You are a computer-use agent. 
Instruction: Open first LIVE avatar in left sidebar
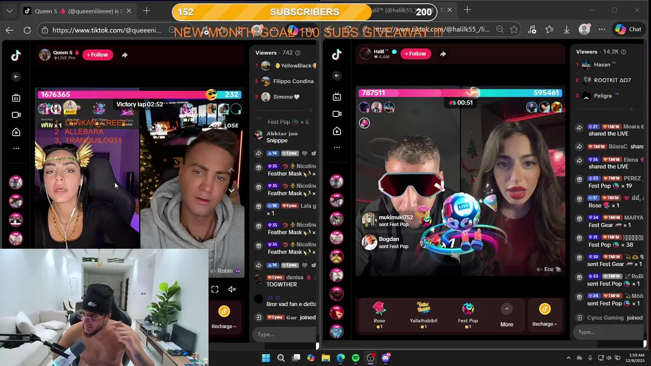click(x=16, y=182)
